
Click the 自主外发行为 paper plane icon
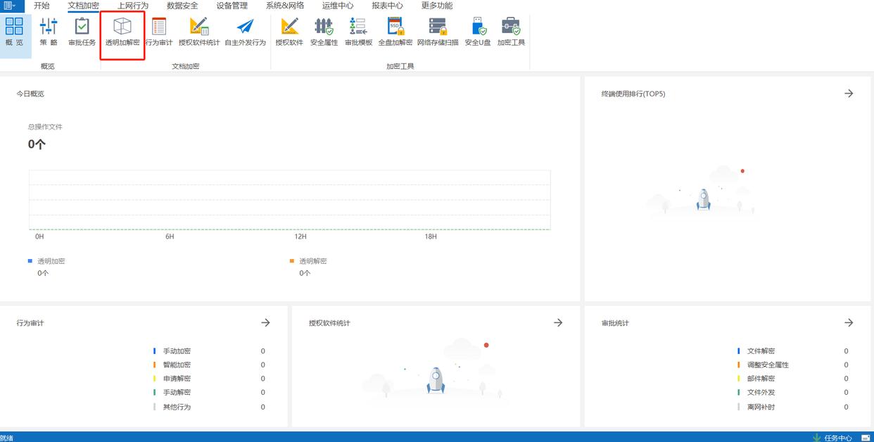tap(245, 32)
